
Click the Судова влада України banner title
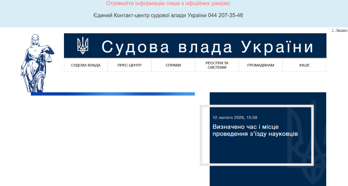coord(207,47)
